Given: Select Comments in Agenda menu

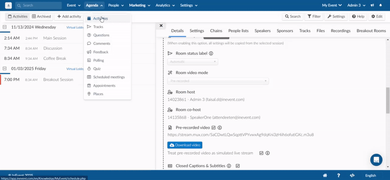Looking at the screenshot, I should click(107, 43).
